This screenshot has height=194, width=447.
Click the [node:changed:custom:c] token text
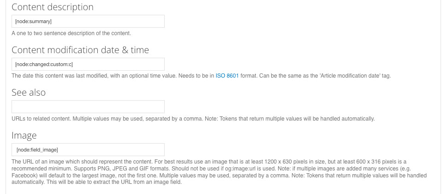pyautogui.click(x=44, y=64)
